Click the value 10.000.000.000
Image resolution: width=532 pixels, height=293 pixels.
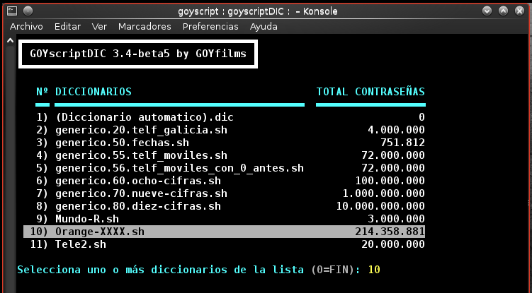coord(380,206)
